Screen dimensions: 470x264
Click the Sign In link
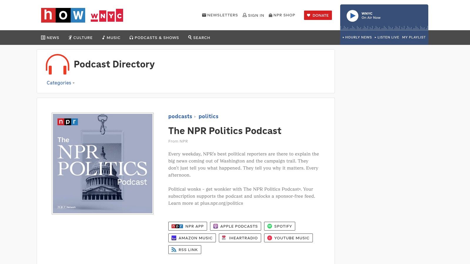coord(253,15)
